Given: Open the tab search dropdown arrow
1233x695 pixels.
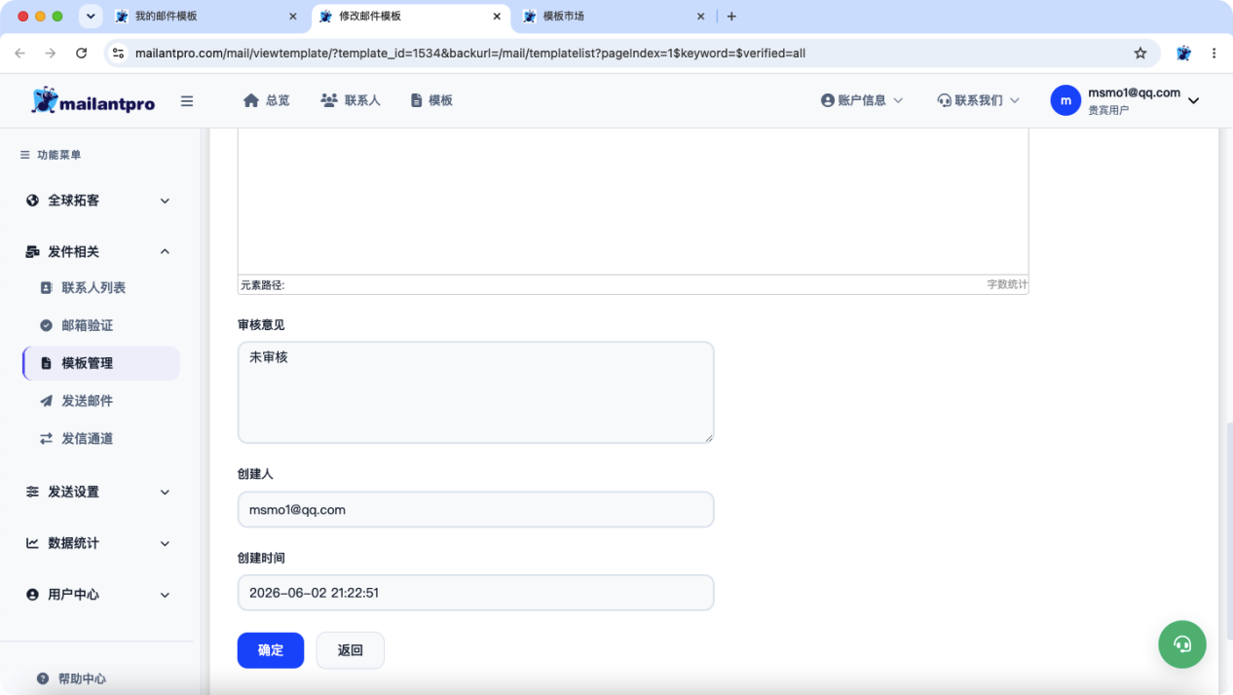Looking at the screenshot, I should pos(91,17).
